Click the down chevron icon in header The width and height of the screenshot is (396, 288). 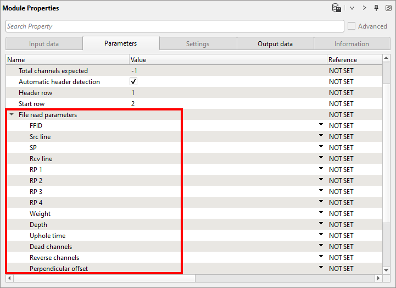click(352, 8)
